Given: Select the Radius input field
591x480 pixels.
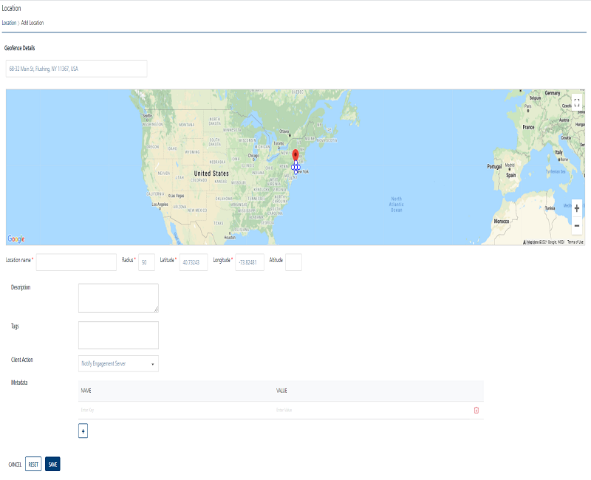Looking at the screenshot, I should tap(146, 262).
